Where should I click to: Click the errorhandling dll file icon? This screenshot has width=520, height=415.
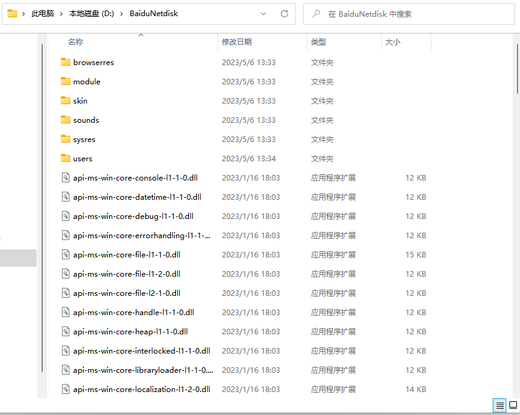[66, 235]
